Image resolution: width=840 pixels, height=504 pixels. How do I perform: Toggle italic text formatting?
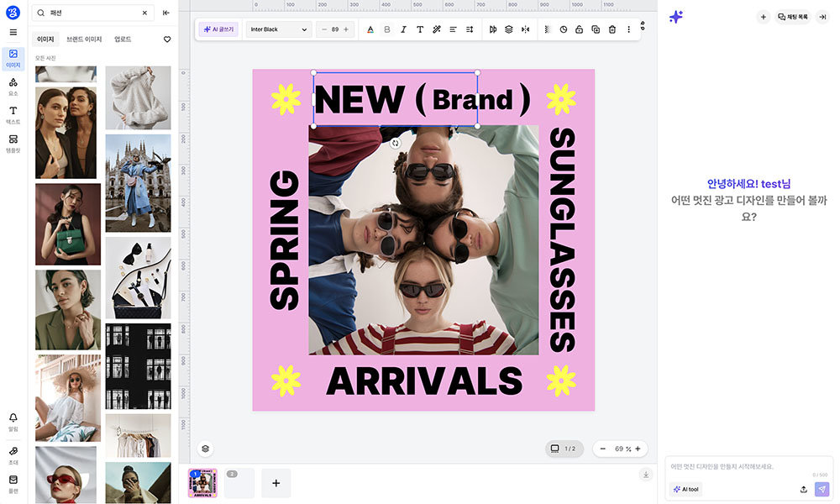[x=403, y=29]
